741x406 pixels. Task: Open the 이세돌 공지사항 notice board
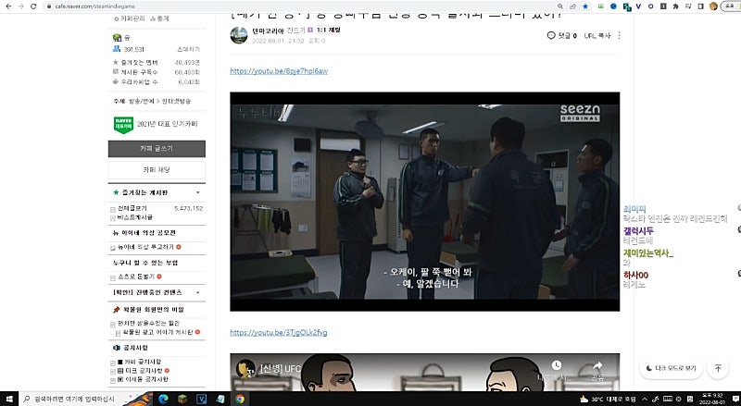(x=143, y=379)
